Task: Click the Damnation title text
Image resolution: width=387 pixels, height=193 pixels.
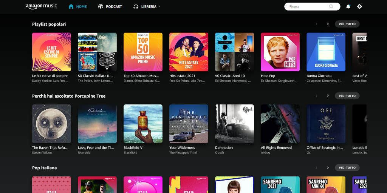Action: [x=224, y=148]
